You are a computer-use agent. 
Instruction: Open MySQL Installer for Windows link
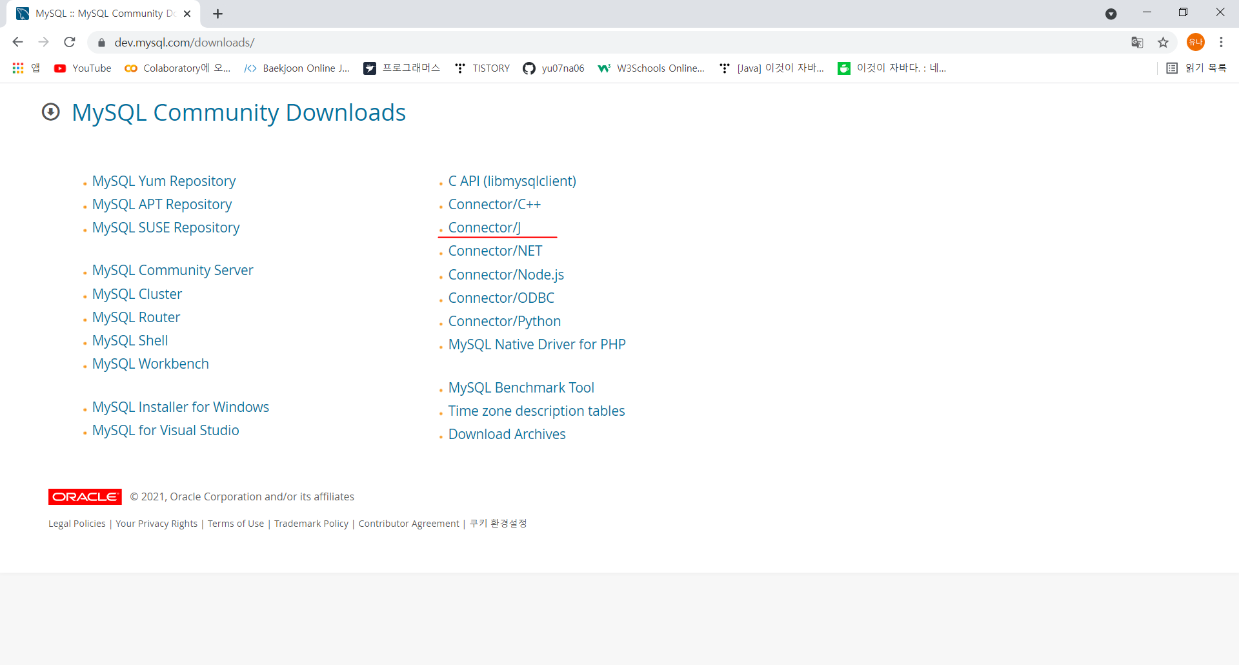(x=181, y=407)
